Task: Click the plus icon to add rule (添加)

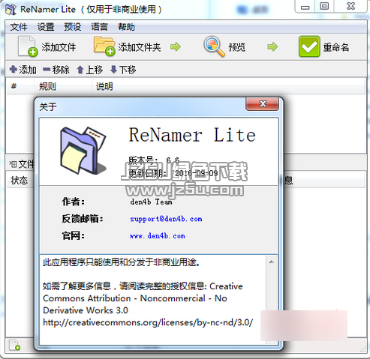Action: click(14, 69)
